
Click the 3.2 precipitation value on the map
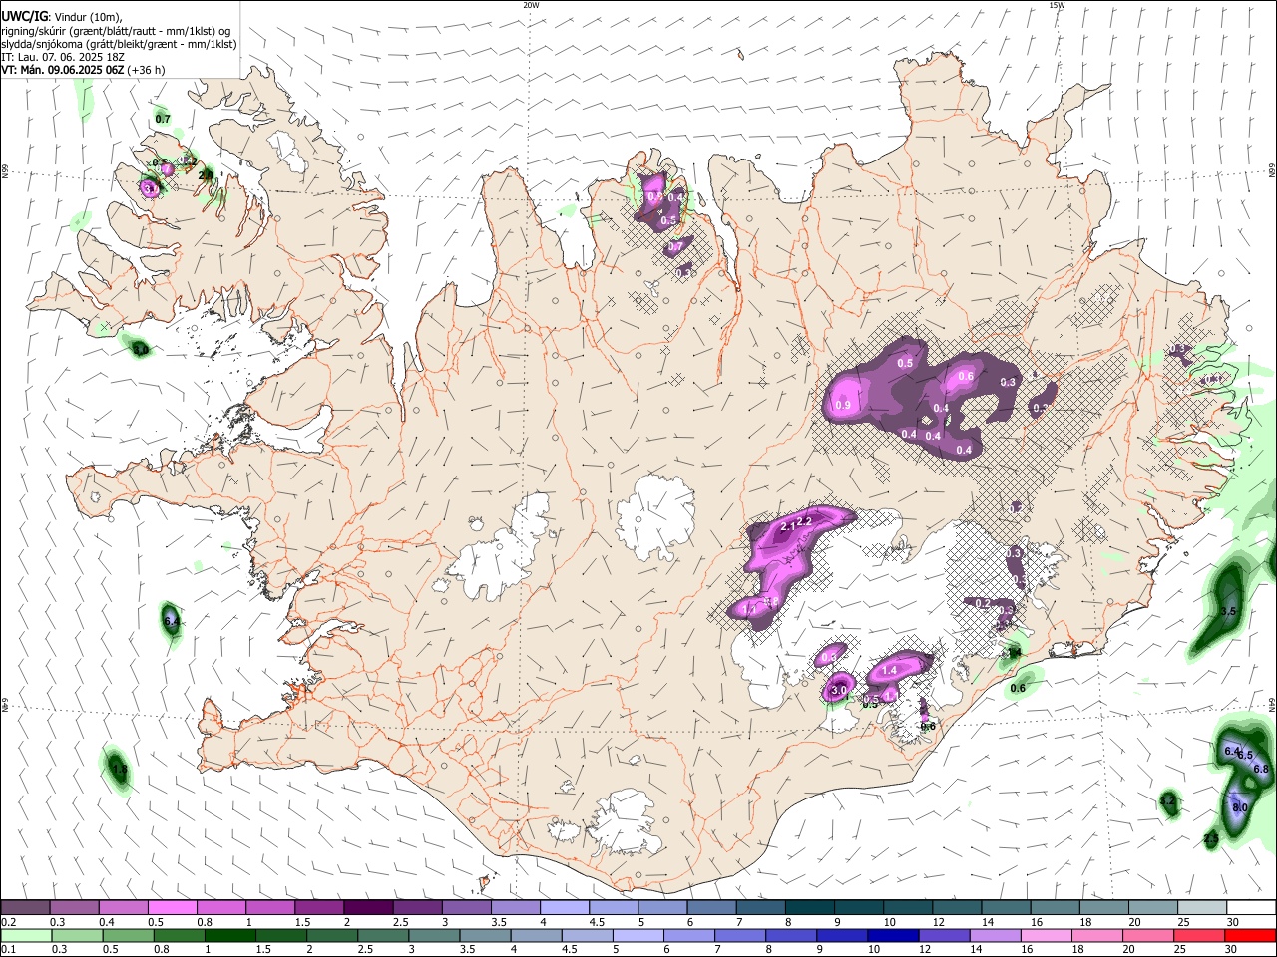tap(1168, 800)
